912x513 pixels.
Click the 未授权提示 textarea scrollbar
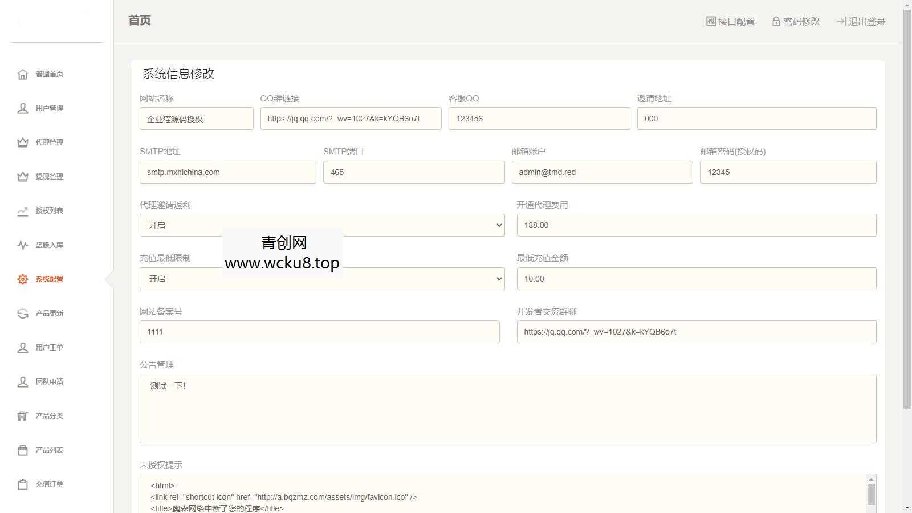point(871,494)
